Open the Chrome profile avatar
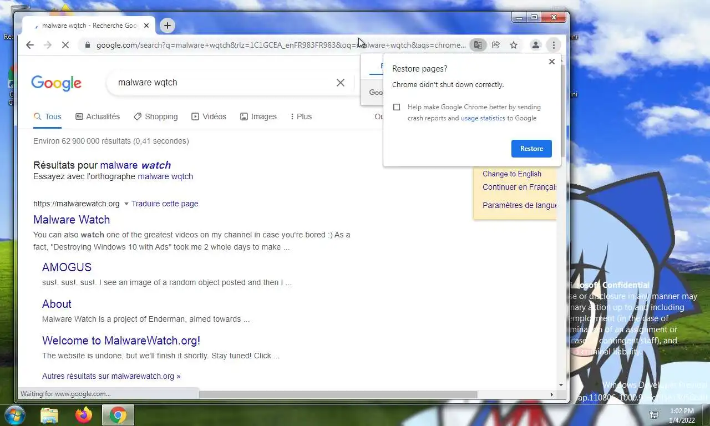 (x=535, y=45)
